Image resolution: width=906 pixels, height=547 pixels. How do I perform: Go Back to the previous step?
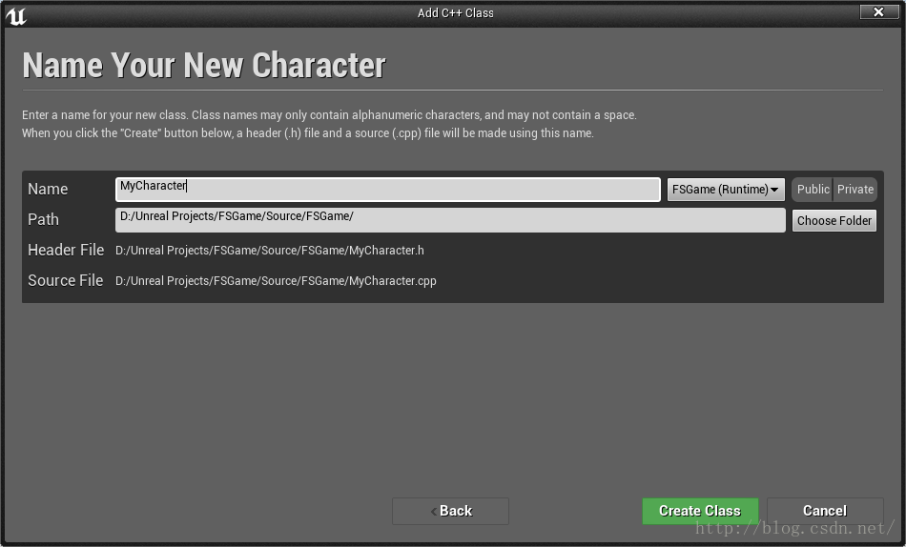click(451, 511)
